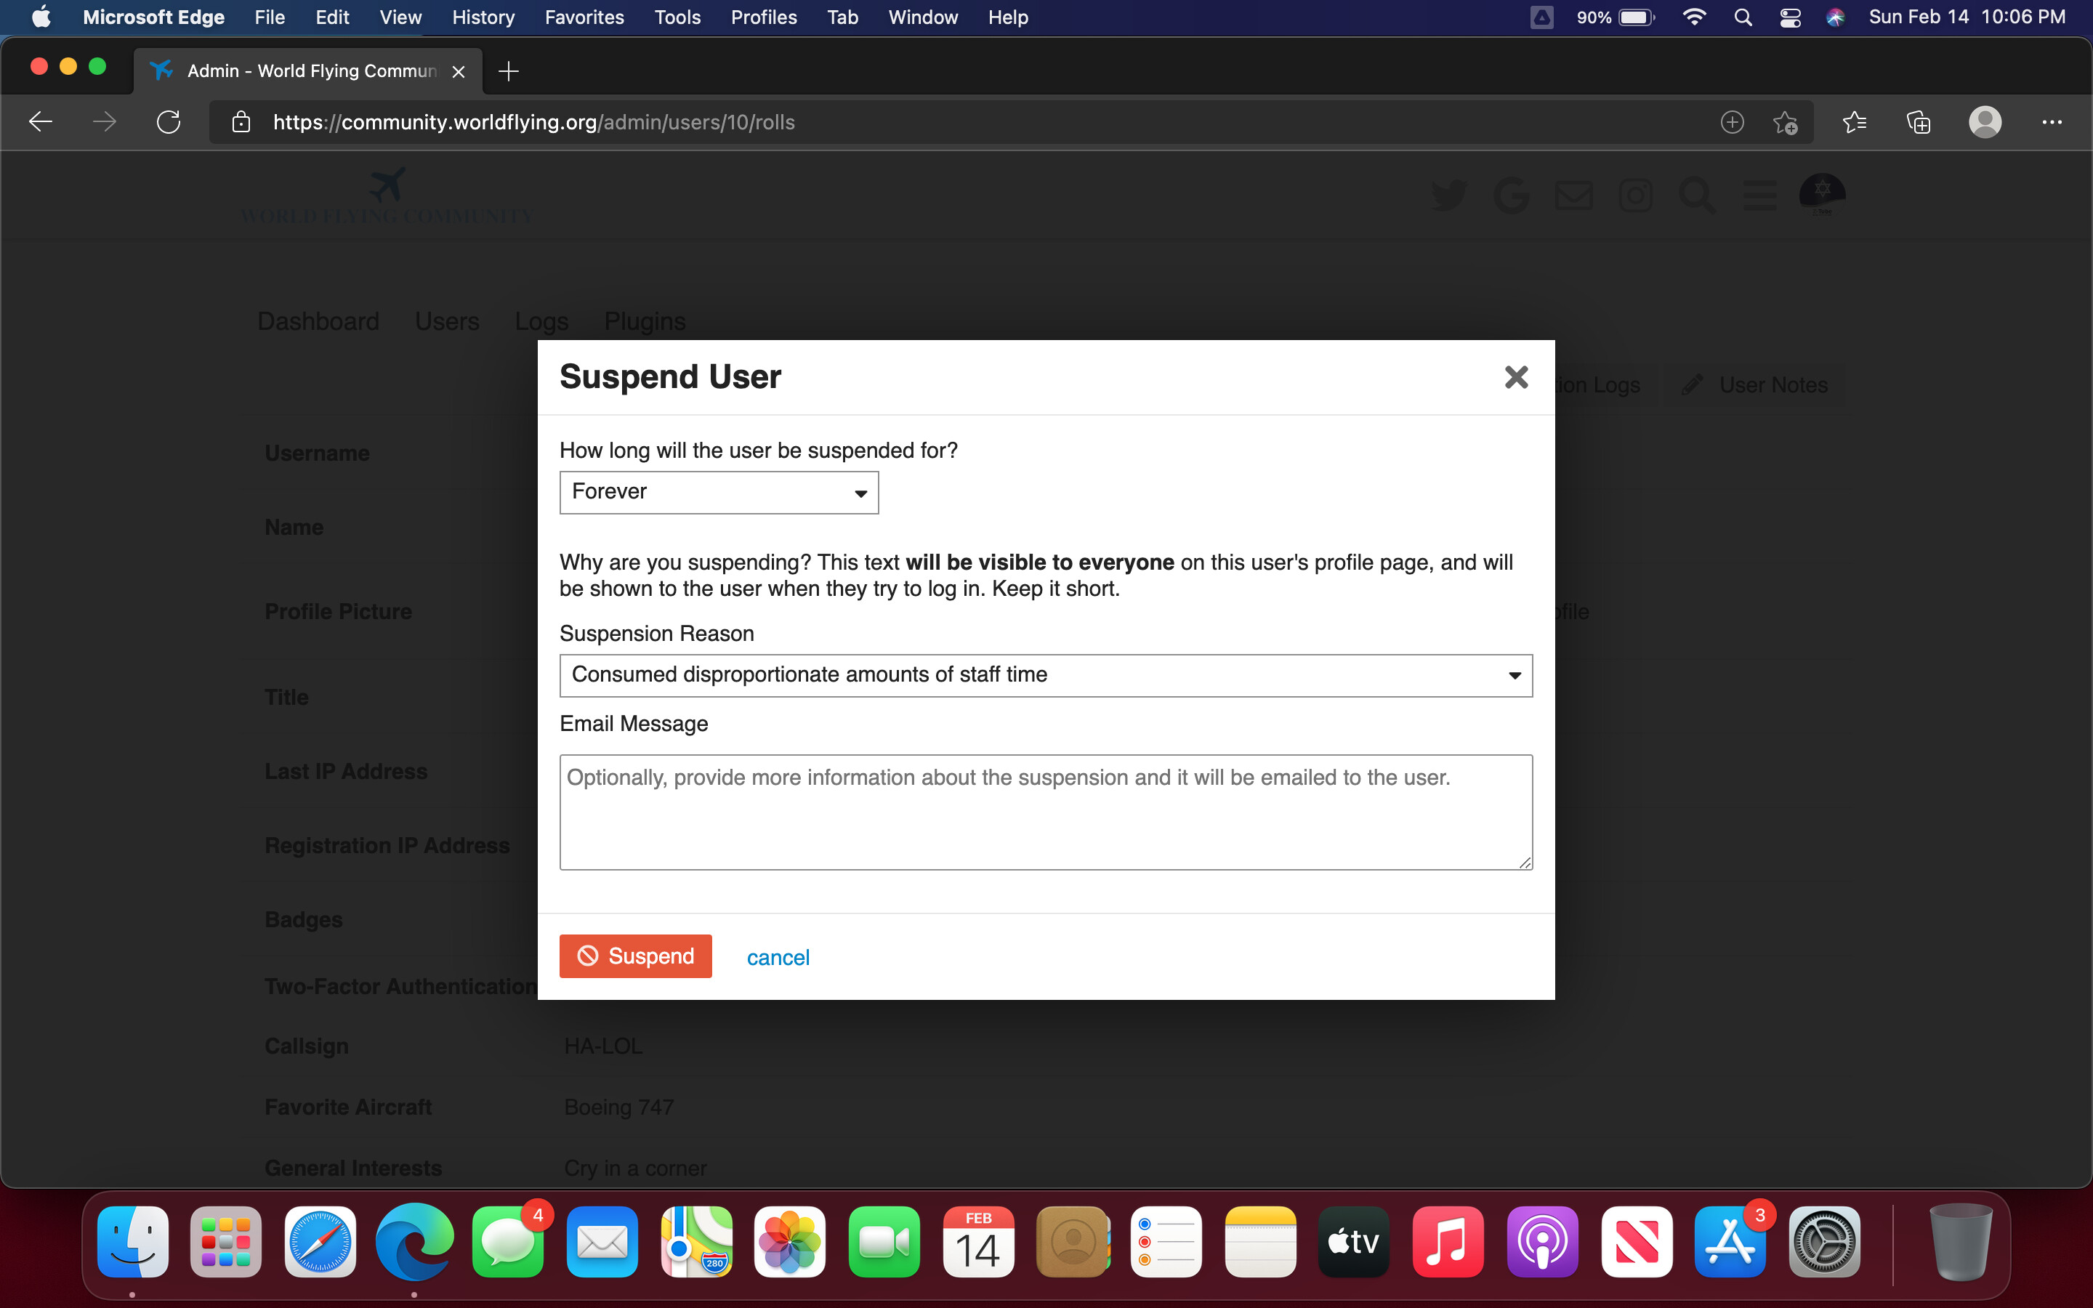
Task: Open Control Center in menu bar
Action: click(1790, 17)
